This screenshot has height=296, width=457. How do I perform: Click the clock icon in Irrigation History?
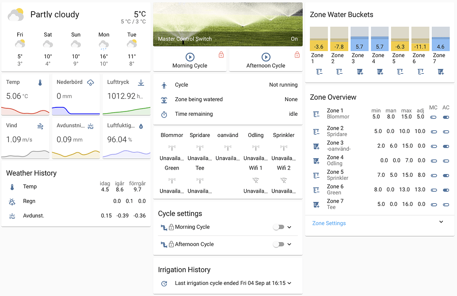[x=164, y=283]
